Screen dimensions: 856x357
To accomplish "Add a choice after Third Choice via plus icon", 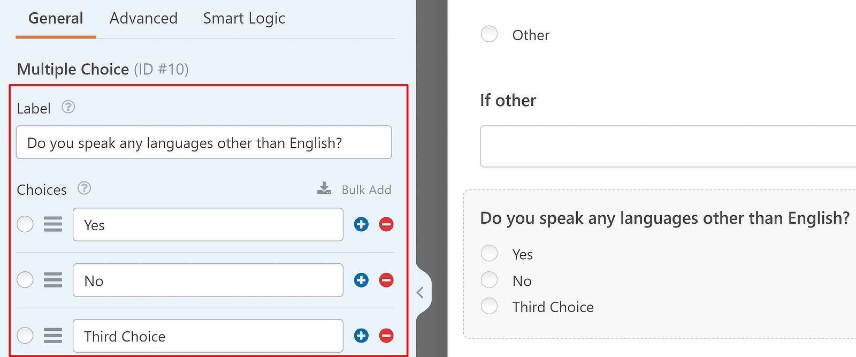I will [361, 336].
